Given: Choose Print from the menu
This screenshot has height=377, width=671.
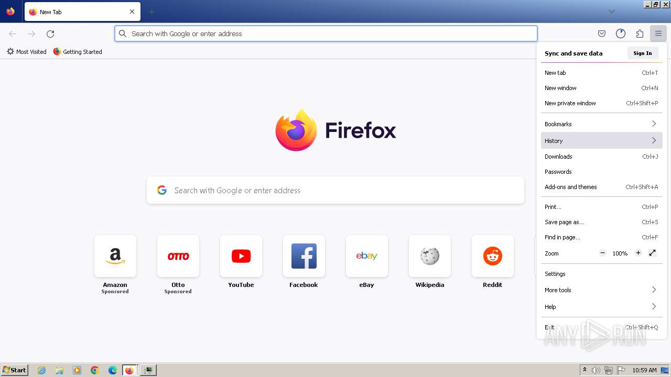Looking at the screenshot, I should pyautogui.click(x=602, y=207).
